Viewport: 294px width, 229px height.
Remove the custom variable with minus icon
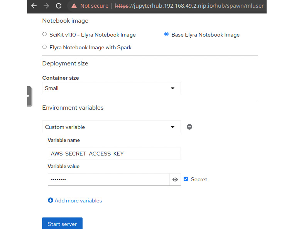(189, 127)
